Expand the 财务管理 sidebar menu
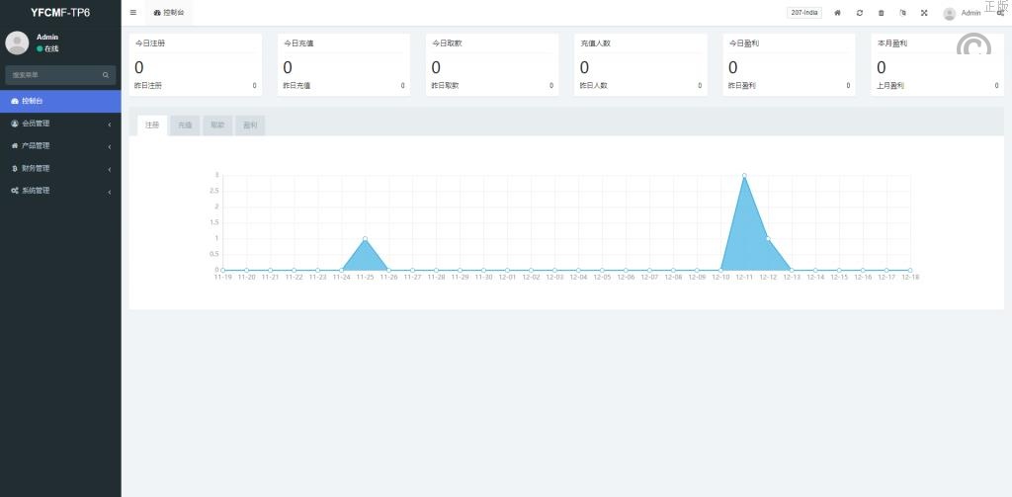Viewport: 1012px width, 497px height. [59, 168]
